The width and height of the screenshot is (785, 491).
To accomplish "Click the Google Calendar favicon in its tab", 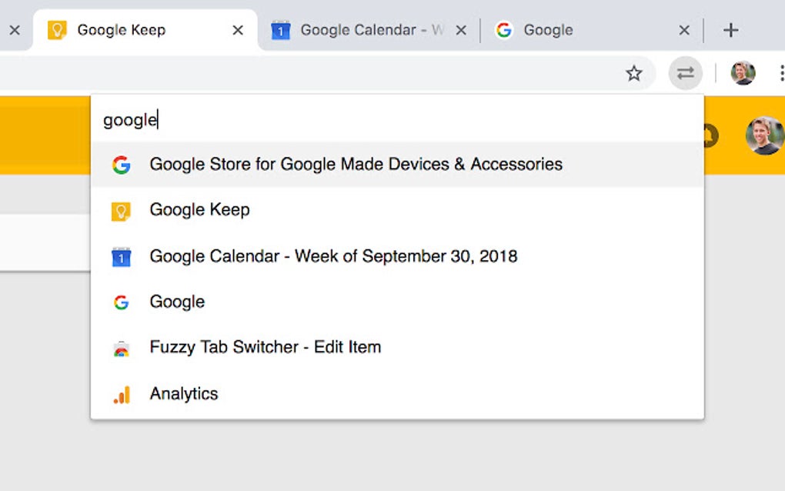I will coord(279,29).
